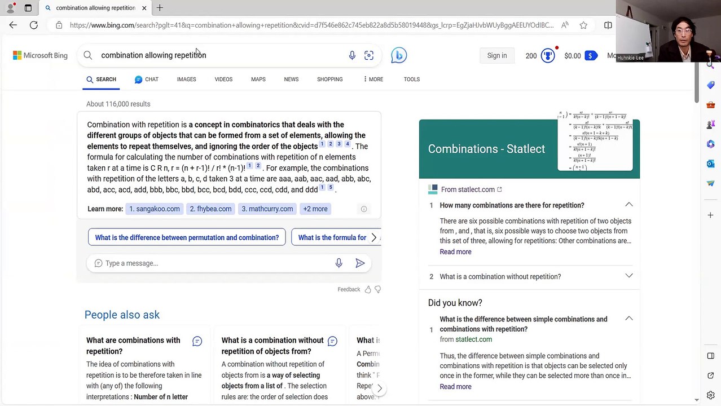The image size is (721, 406).
Task: Click the read aloud icon in address bar
Action: pyautogui.click(x=565, y=25)
